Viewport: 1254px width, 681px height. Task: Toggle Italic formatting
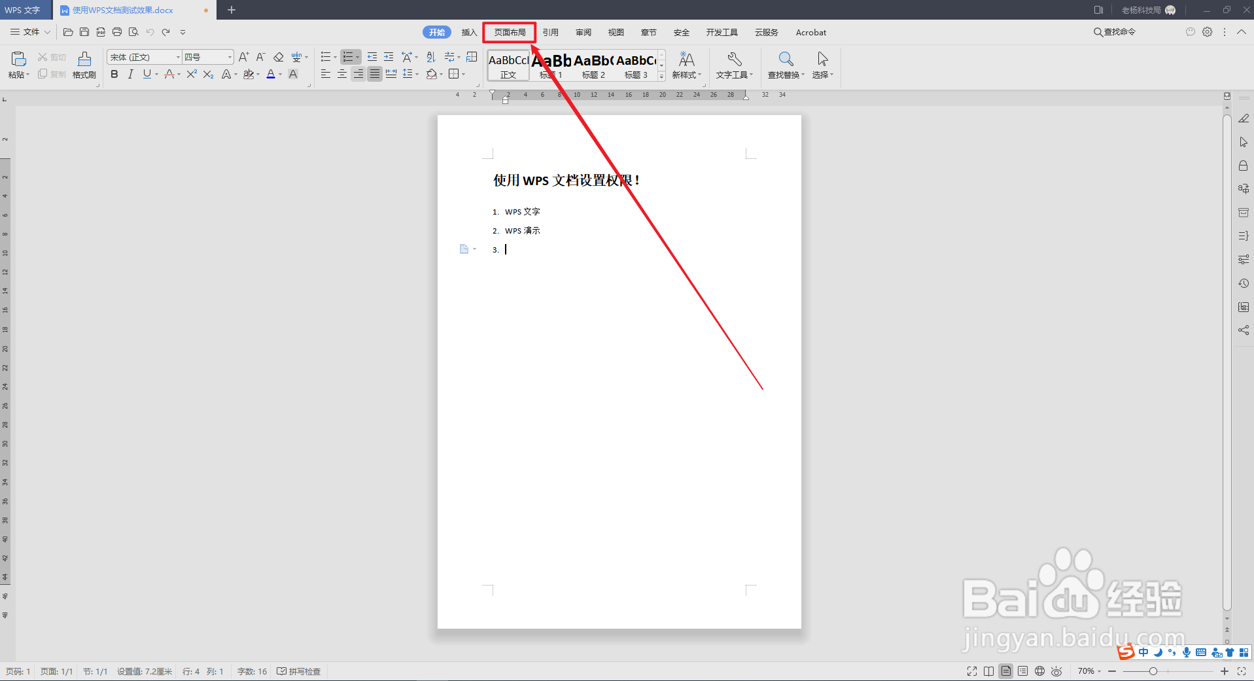point(131,75)
